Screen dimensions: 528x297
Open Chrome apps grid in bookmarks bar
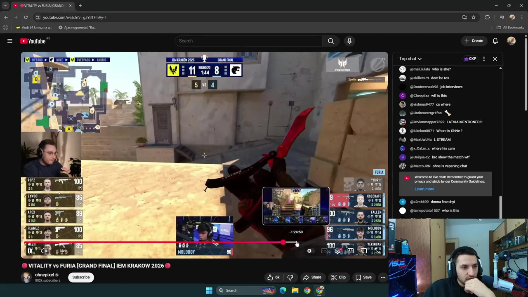(x=5, y=28)
